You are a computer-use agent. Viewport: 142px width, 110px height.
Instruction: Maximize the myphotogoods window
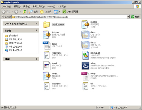(136, 2)
